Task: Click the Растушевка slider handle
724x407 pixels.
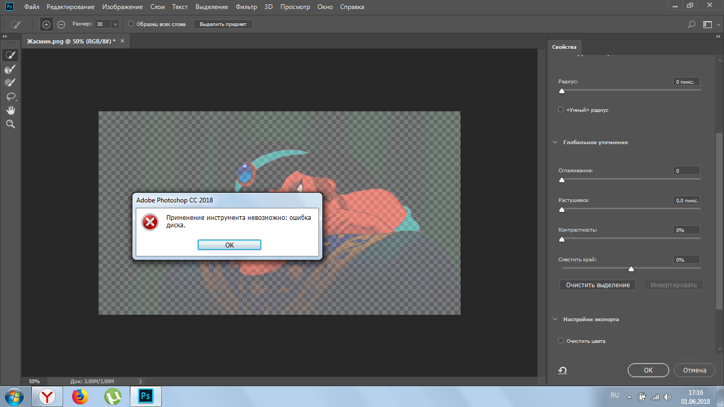Action: [562, 210]
